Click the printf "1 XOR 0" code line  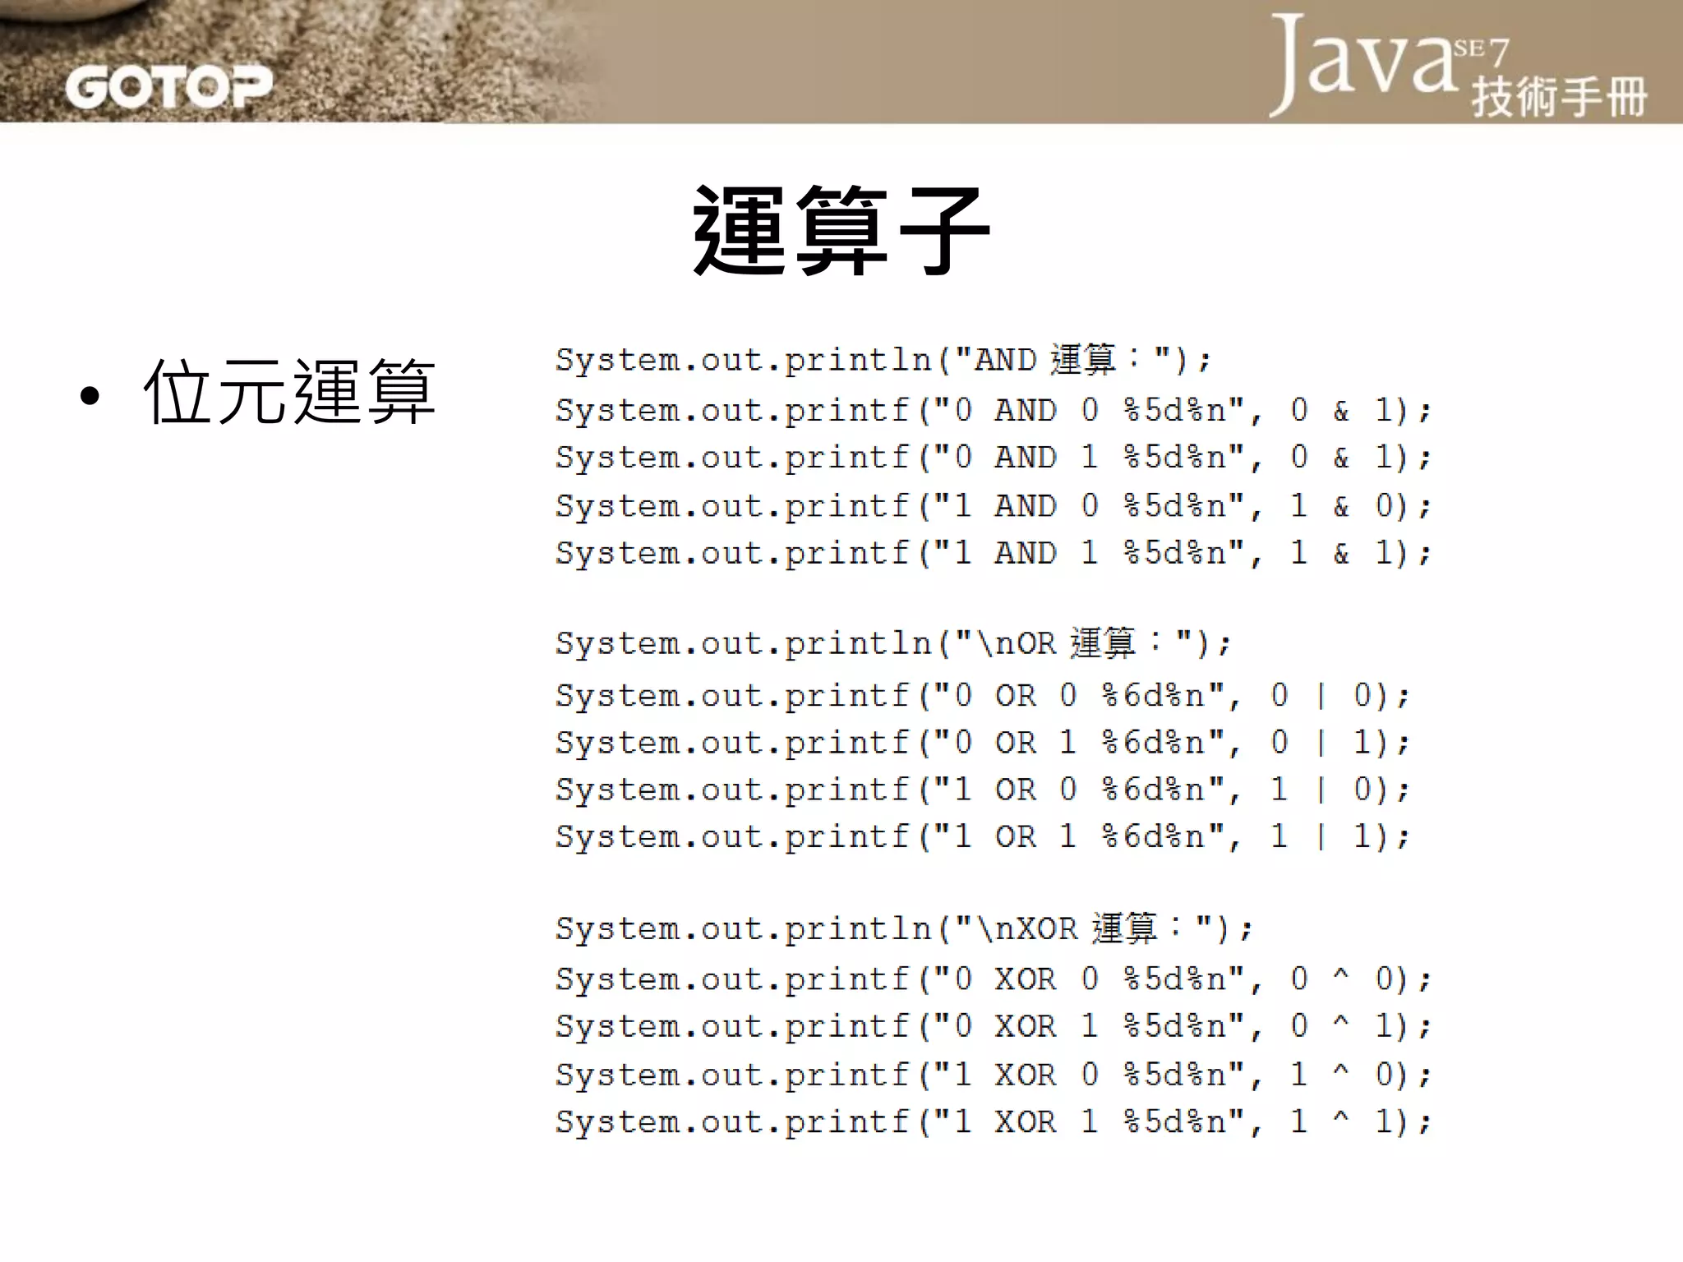pos(993,1075)
